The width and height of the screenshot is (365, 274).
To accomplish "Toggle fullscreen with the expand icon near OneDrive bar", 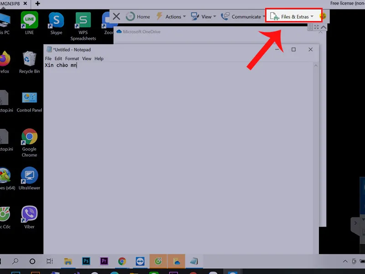I will (x=316, y=27).
